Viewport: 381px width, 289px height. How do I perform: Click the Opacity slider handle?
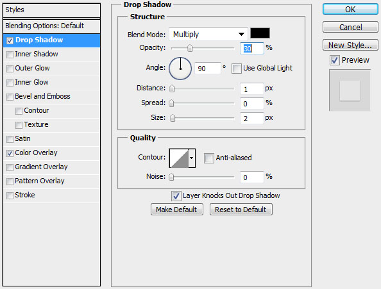tap(190, 48)
